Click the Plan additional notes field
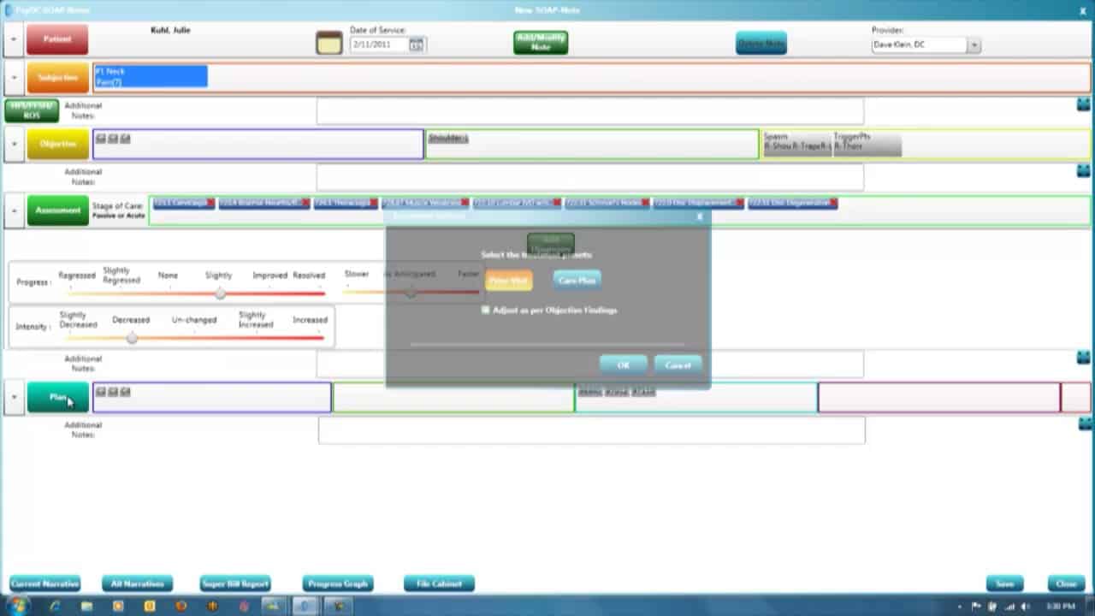 coord(592,430)
